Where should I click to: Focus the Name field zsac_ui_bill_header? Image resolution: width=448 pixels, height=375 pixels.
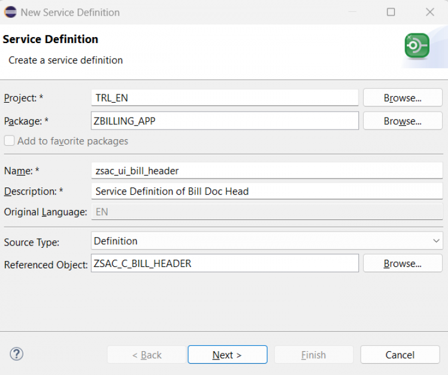click(x=266, y=171)
